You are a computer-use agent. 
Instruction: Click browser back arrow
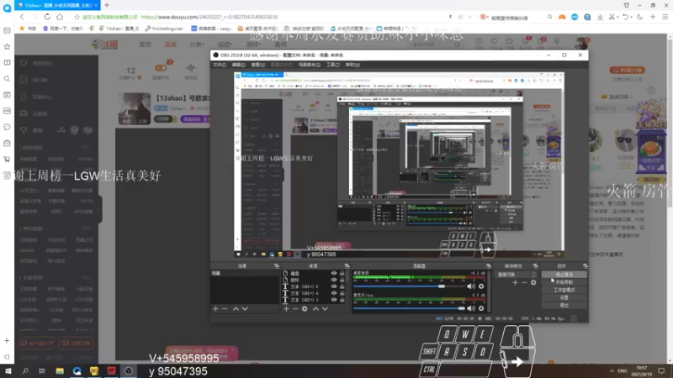23,17
